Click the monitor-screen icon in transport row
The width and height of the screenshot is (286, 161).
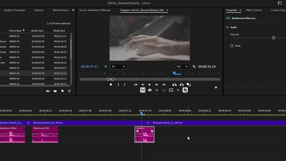(x=171, y=90)
